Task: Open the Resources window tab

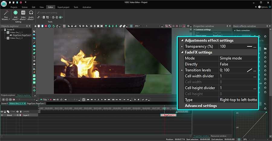Action: click(219, 136)
